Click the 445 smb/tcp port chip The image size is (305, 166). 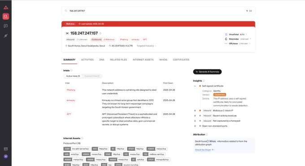click(x=72, y=154)
